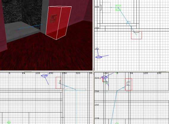Select the green diamond entity near the 0 ruler column

(x=9, y=123)
